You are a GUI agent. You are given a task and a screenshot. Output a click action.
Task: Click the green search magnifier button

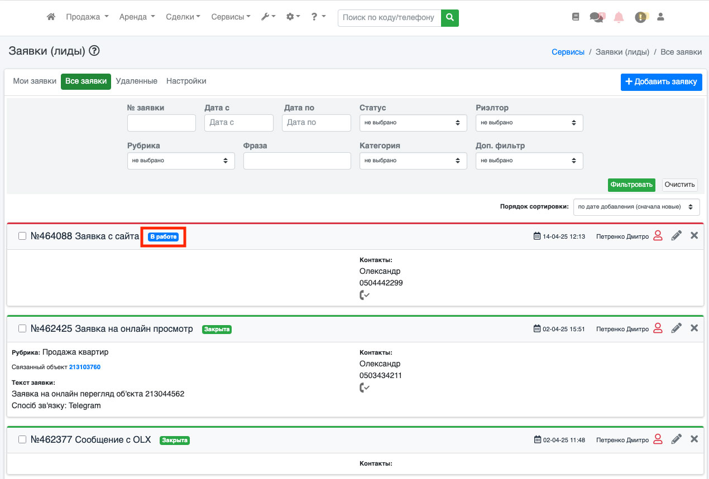(x=449, y=17)
